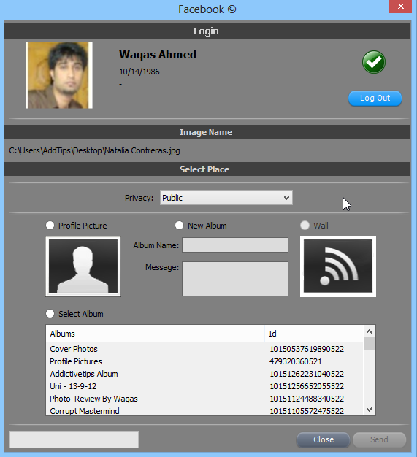Click the Albums column header
417x457 pixels.
point(155,334)
